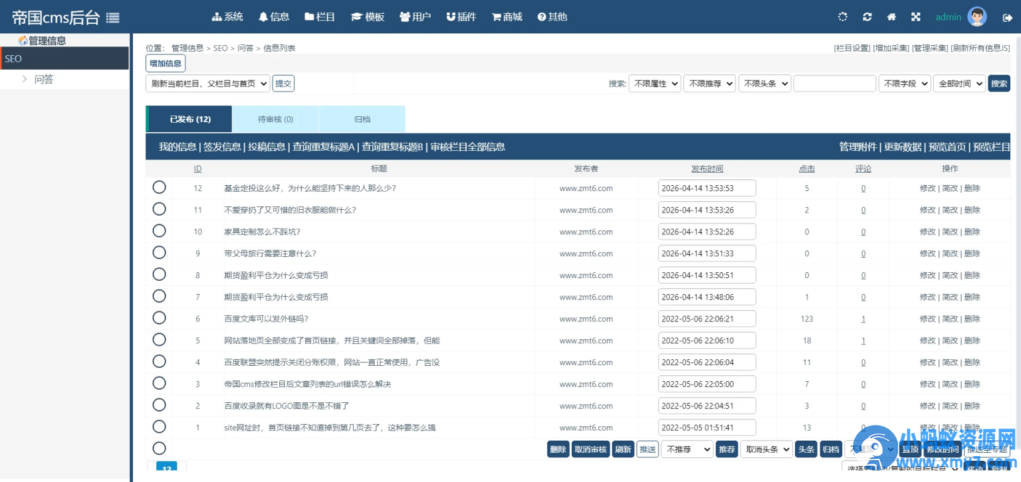The width and height of the screenshot is (1021, 482).
Task: Select the bottom select-all radio circle
Action: [159, 448]
